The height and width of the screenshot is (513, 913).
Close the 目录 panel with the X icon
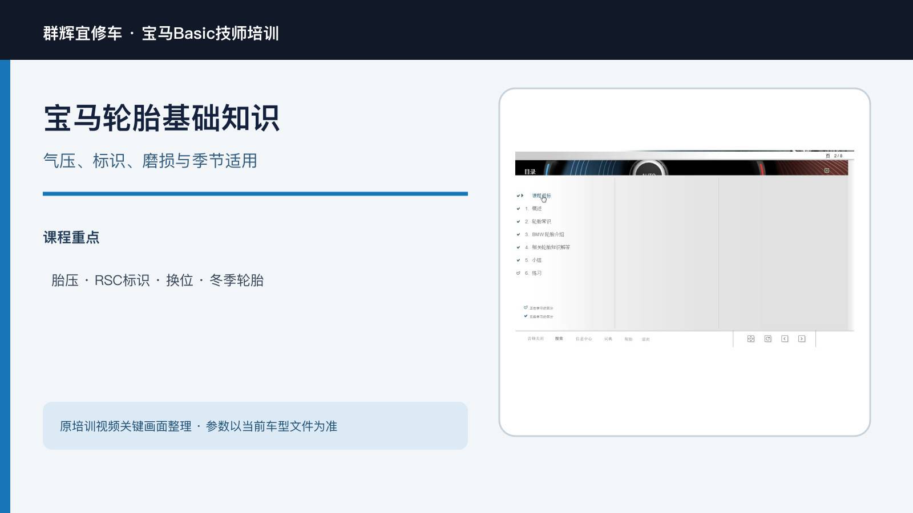(x=826, y=170)
